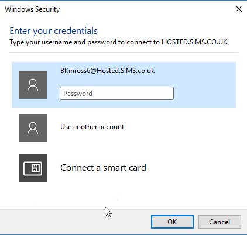The image size is (247, 235).
Task: Close the Windows Security dialog with X
Action: click(x=239, y=9)
